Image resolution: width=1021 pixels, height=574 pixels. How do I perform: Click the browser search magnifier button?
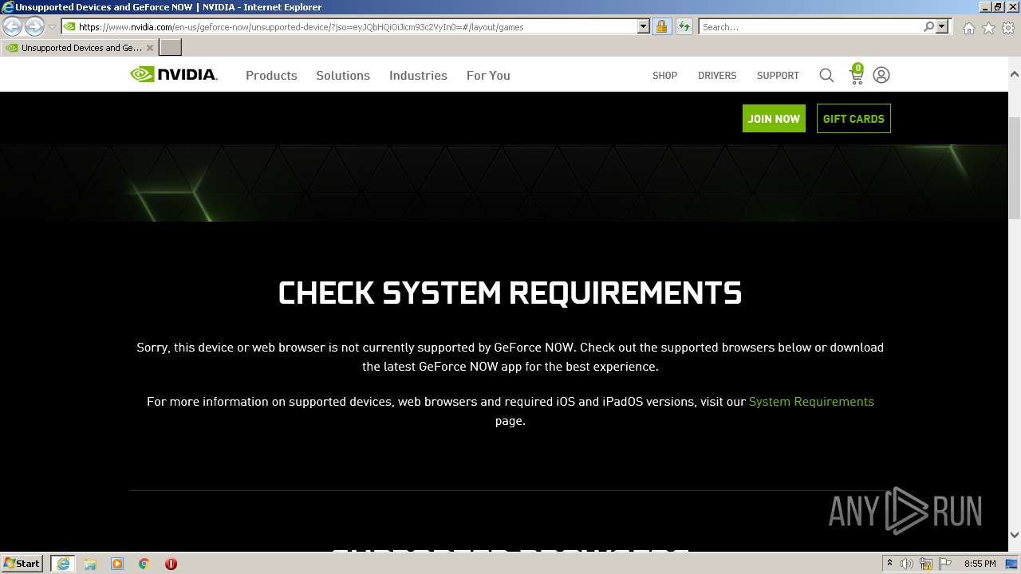928,27
